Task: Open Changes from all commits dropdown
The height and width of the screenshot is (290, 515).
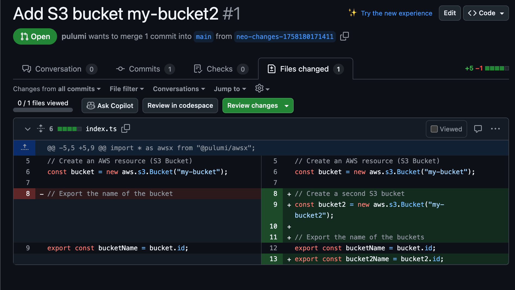Action: 57,89
